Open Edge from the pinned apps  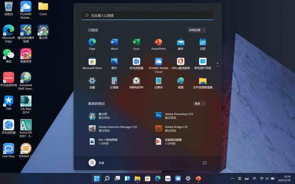[x=92, y=44]
